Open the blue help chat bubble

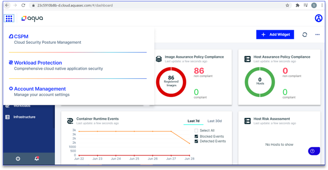314,151
